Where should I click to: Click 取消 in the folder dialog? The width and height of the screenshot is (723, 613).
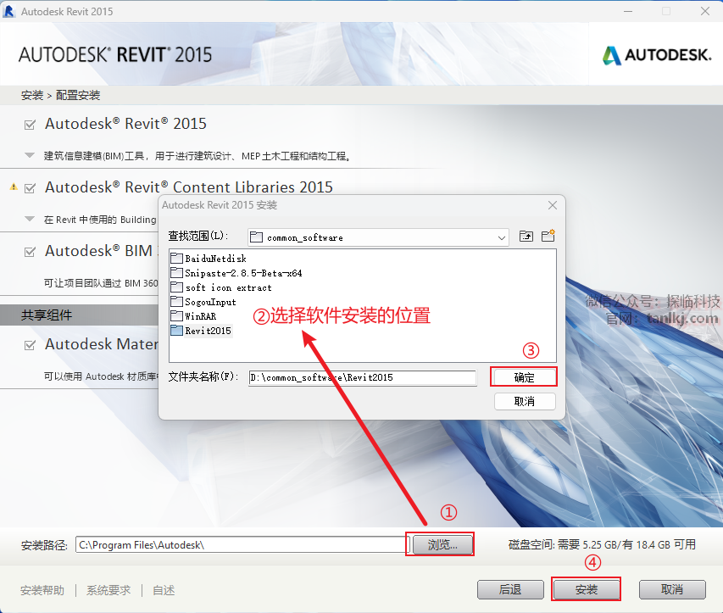click(x=525, y=401)
